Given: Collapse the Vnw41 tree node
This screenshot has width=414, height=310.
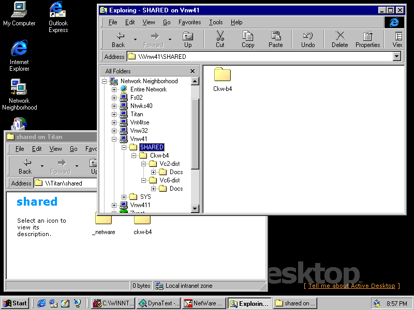Looking at the screenshot, I should coord(114,139).
